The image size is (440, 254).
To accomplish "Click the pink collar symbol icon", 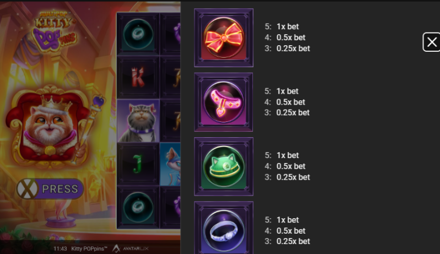I will pos(224,102).
